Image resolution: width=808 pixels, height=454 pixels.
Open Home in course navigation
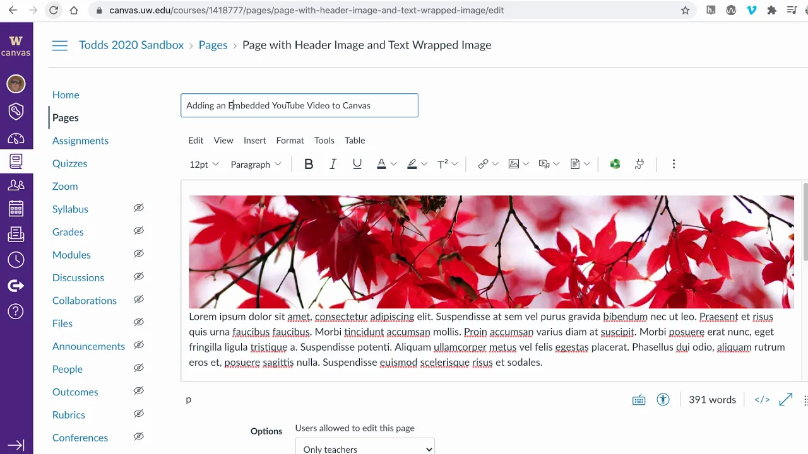66,95
